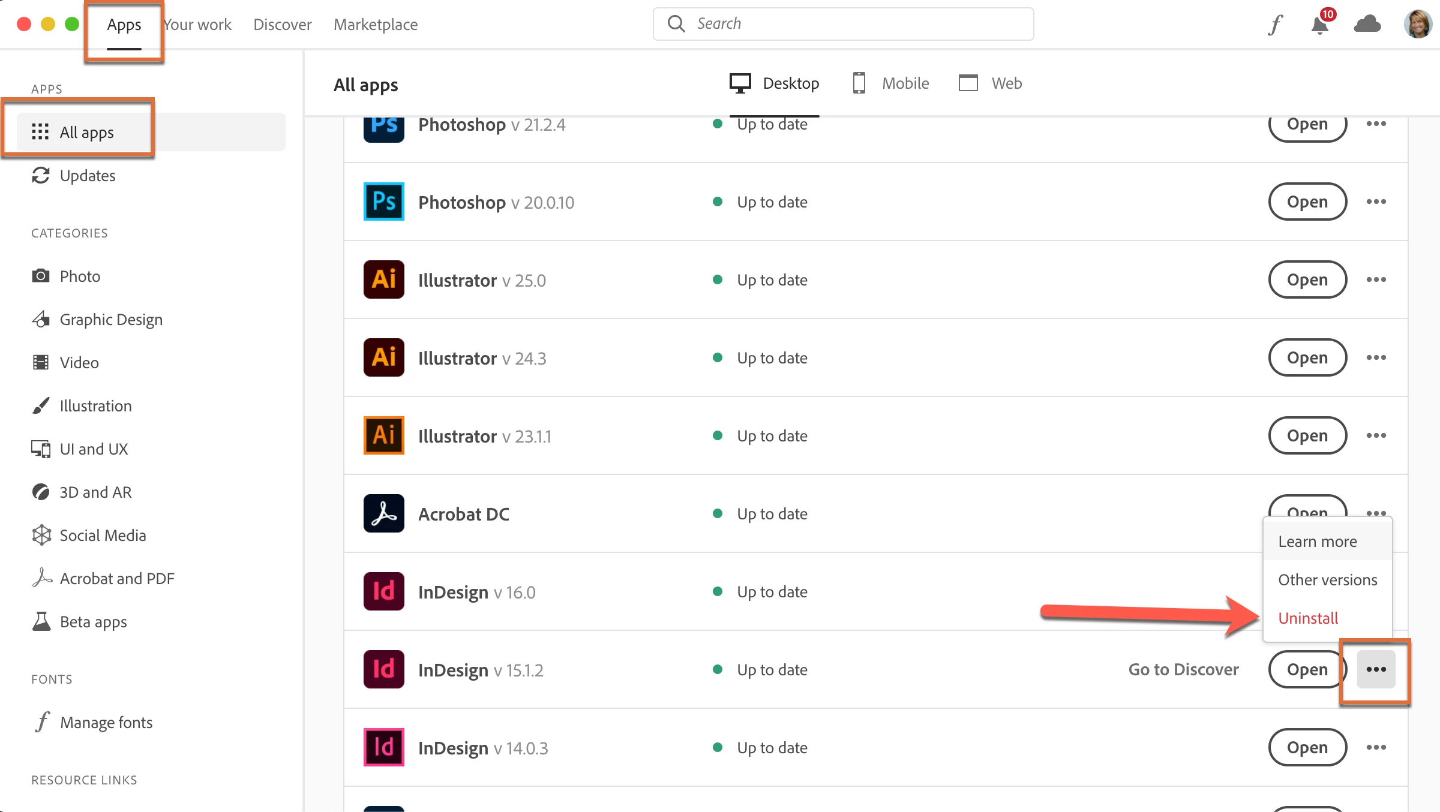1440x812 pixels.
Task: Show more options for InDesign v 14.0.3
Action: coord(1376,747)
